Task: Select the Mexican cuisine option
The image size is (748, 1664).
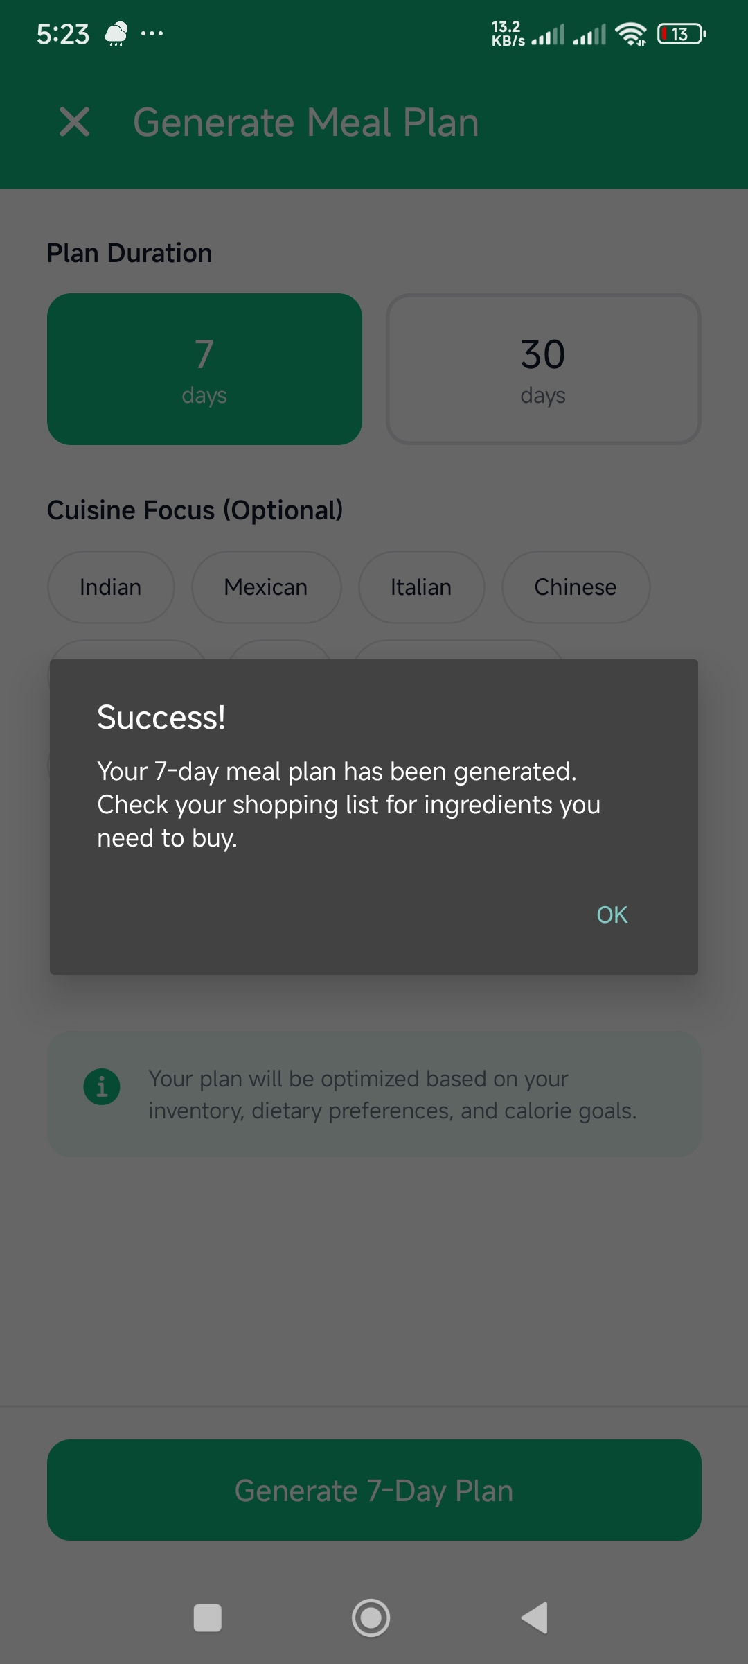Action: click(x=266, y=587)
